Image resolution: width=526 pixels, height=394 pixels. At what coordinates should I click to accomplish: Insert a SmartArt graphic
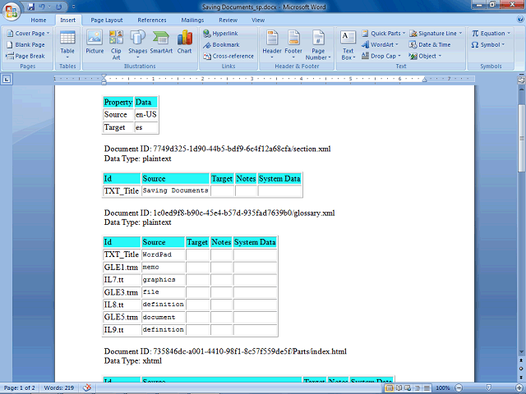[161, 42]
